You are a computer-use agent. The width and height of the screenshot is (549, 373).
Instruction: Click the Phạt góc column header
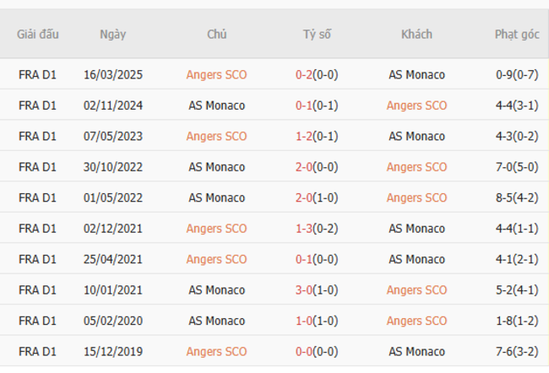(517, 35)
